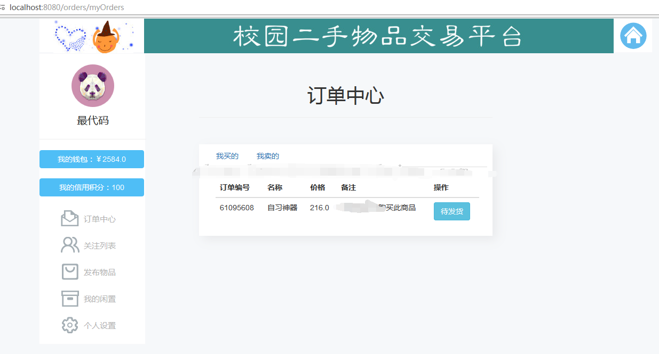Click the archive box icon for 我的闲置
This screenshot has height=354, width=659.
(x=70, y=299)
